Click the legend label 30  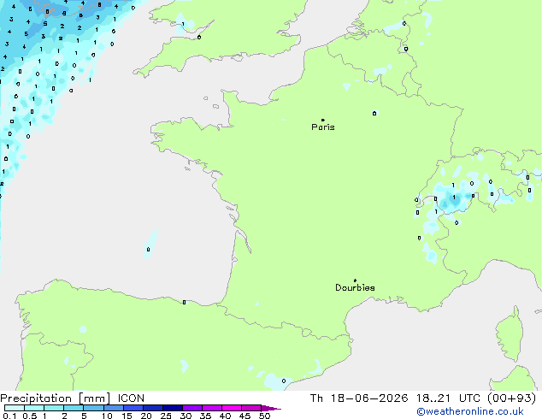pyautogui.click(x=186, y=416)
